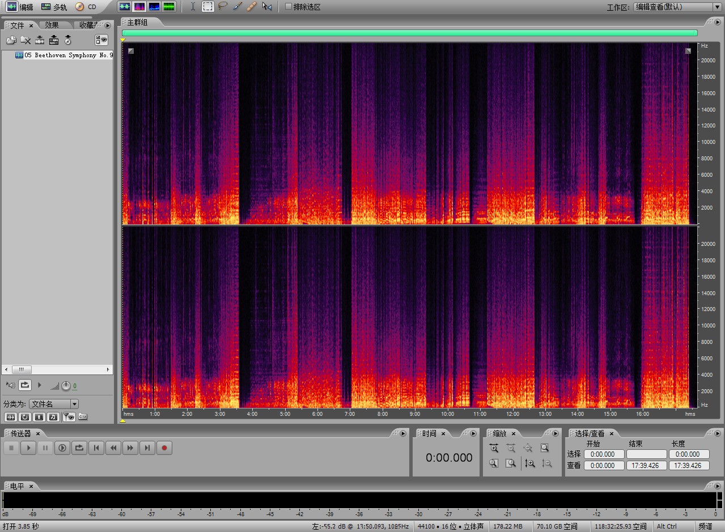The width and height of the screenshot is (725, 532).
Task: Select the Lasso selection tool
Action: pyautogui.click(x=223, y=7)
